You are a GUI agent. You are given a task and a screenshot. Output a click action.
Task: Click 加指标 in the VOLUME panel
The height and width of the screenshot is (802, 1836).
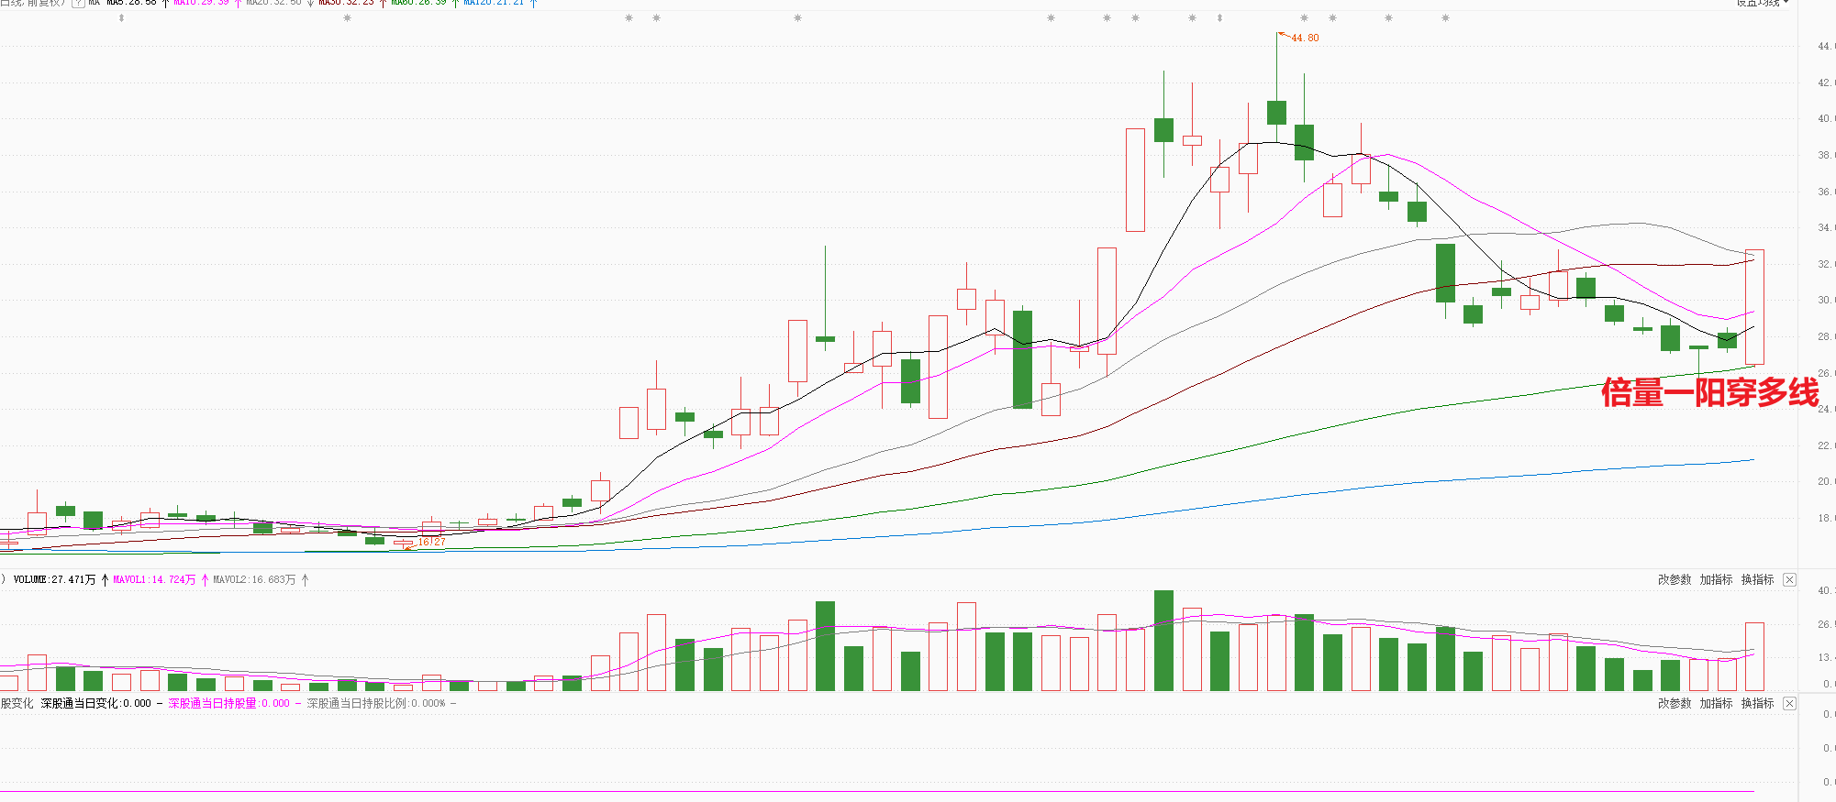pos(1716,580)
